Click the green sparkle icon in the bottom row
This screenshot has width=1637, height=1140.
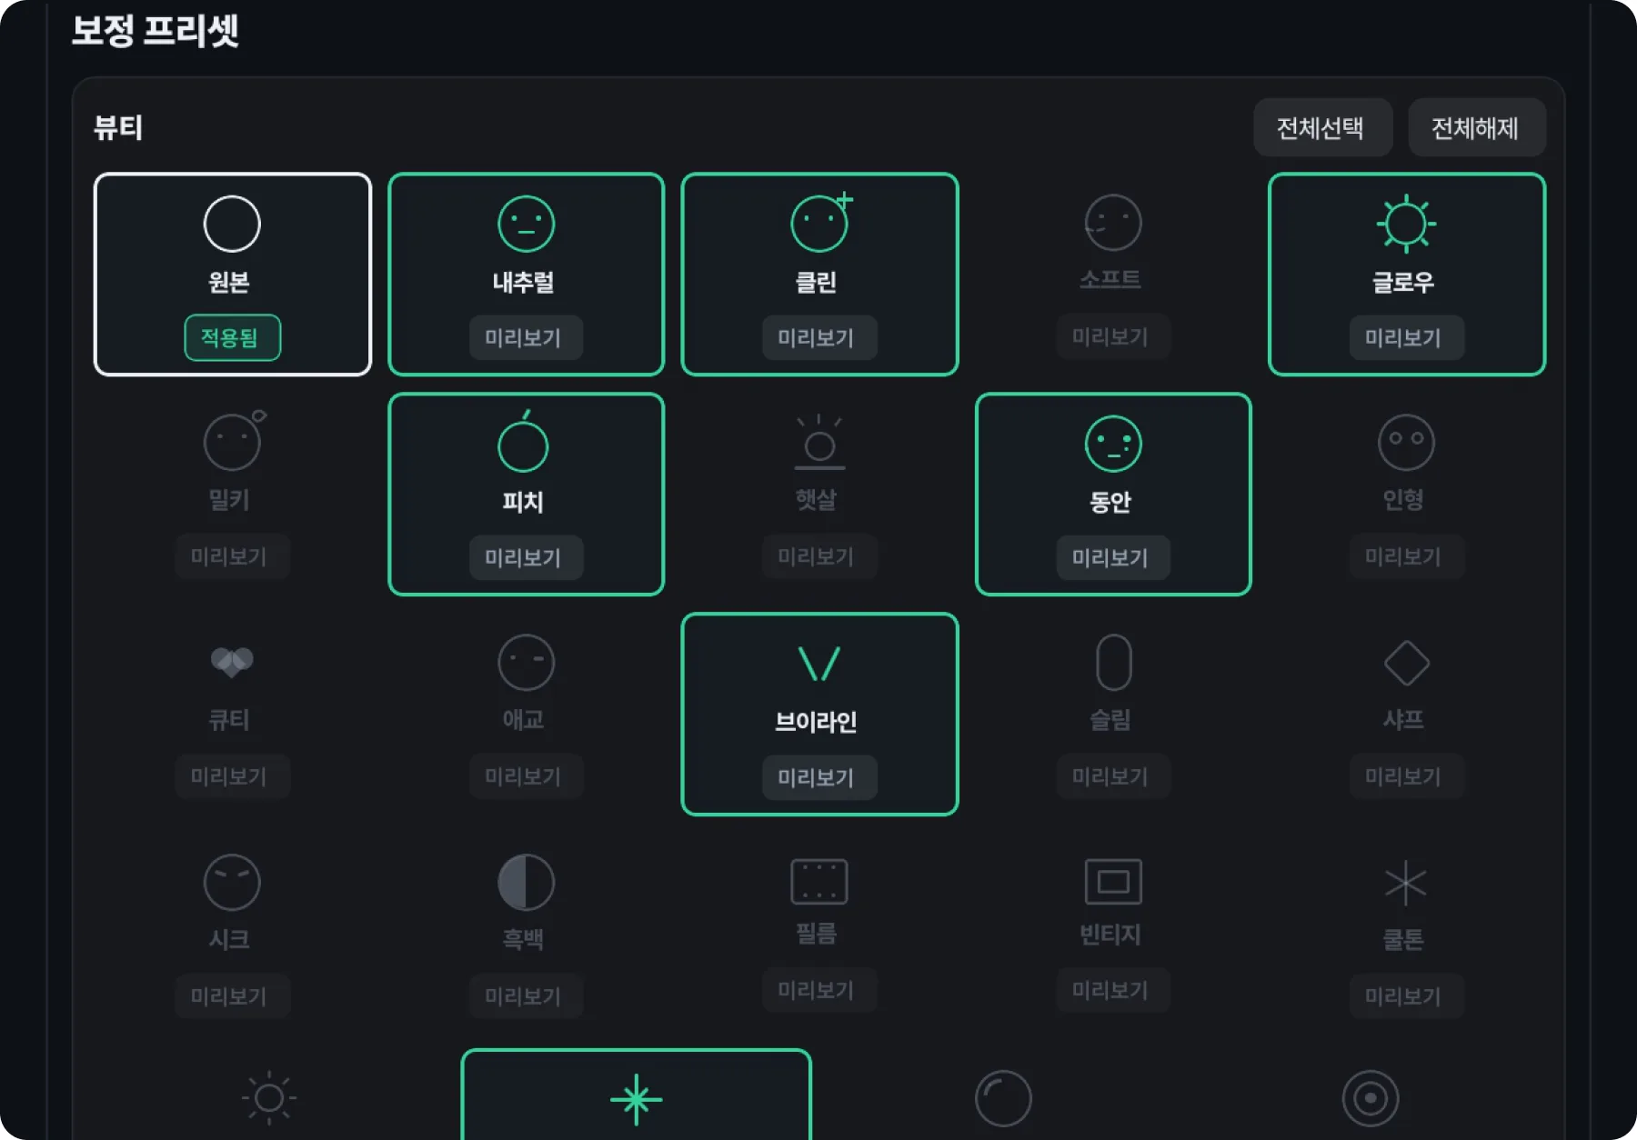pos(636,1100)
